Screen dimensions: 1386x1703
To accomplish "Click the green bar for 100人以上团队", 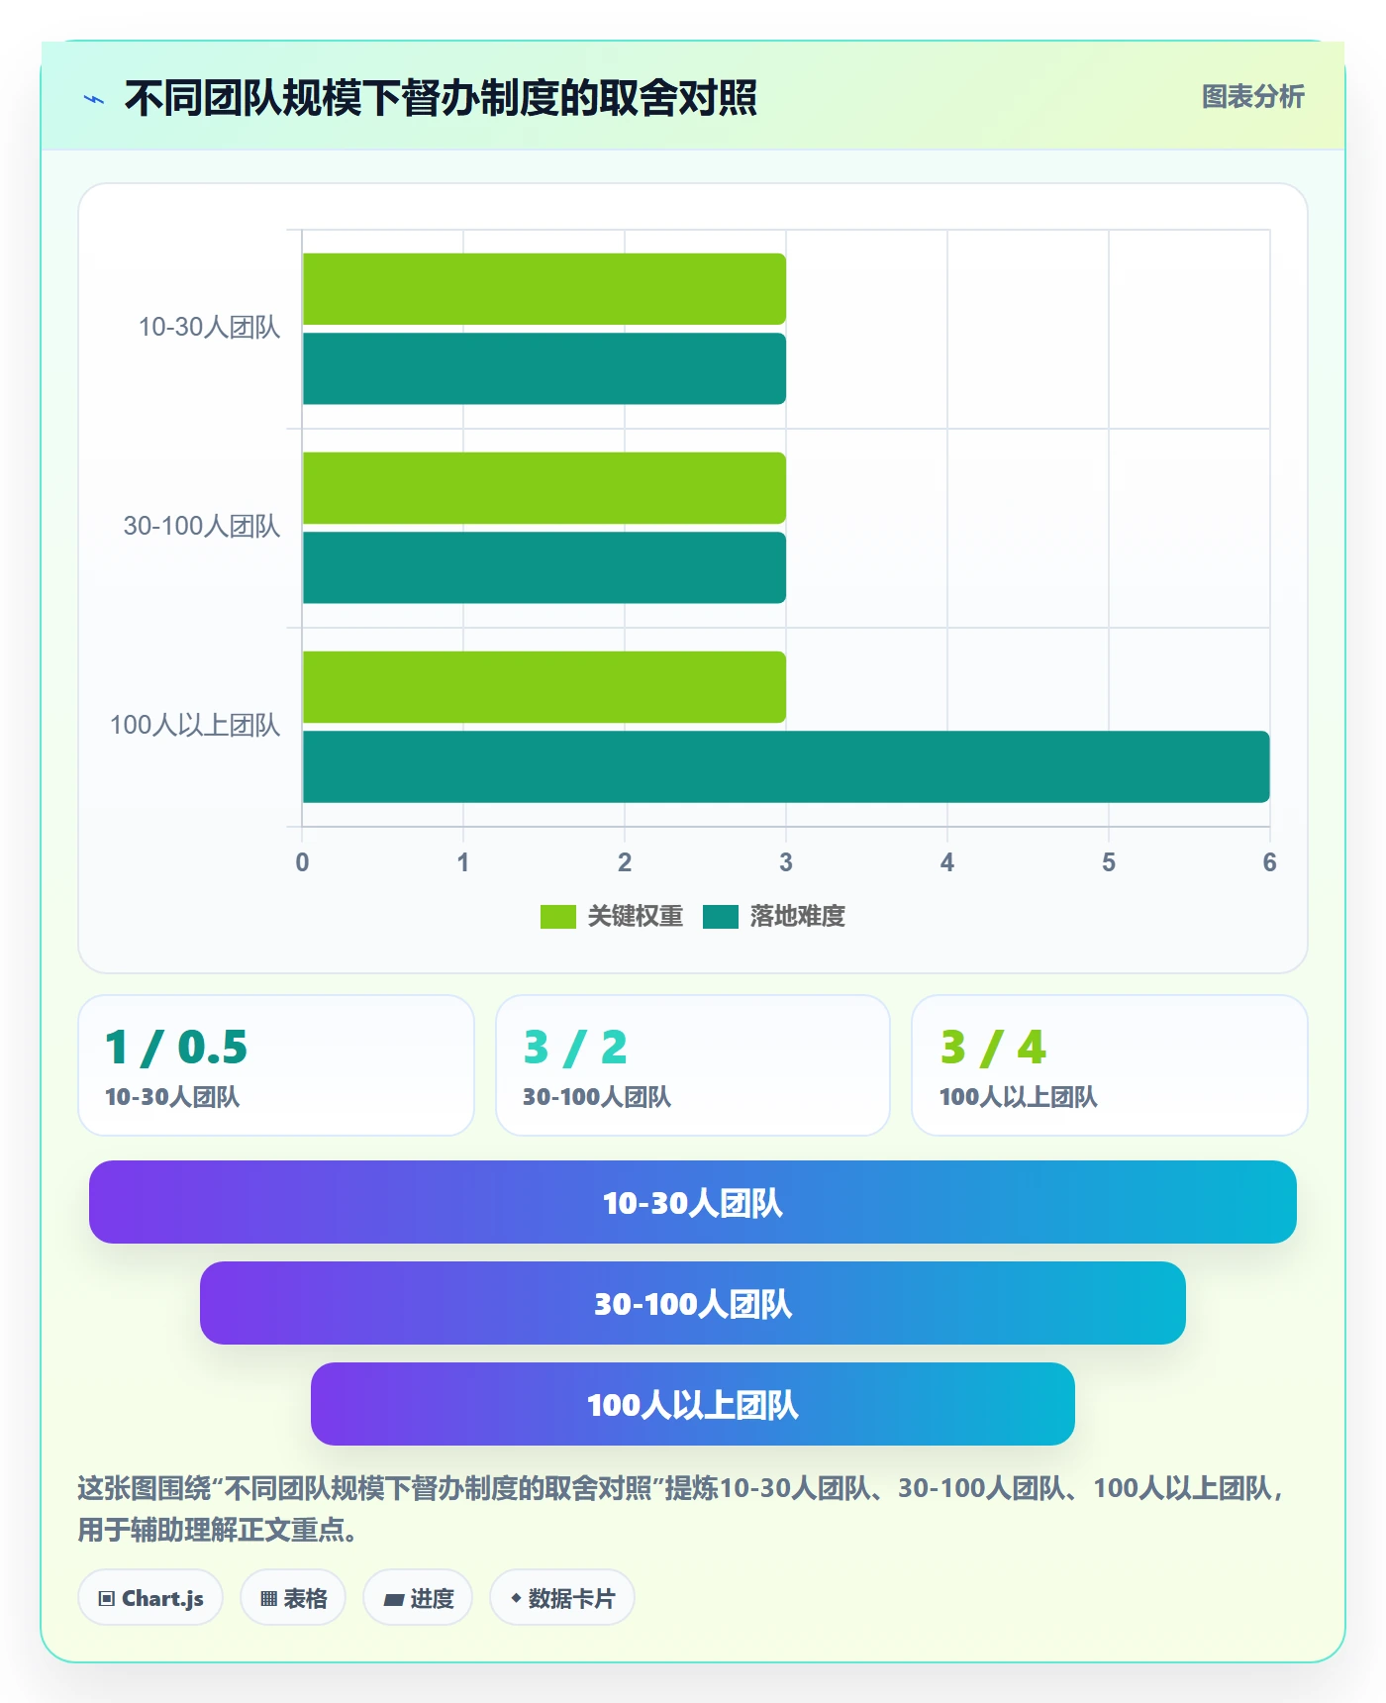I will coord(544,687).
